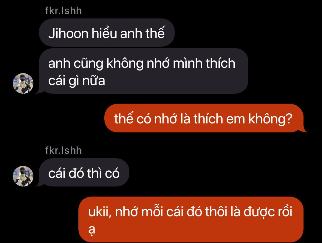This screenshot has width=322, height=243.
Task: Select the orange "ukii, nhớ mỗi cái đó" message
Action: (x=191, y=220)
